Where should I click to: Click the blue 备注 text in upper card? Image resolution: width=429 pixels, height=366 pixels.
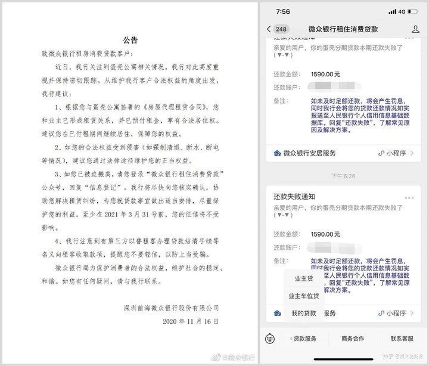point(360,115)
